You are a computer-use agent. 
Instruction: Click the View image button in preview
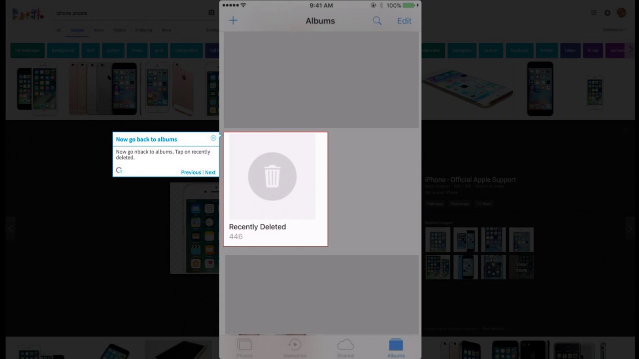point(460,203)
